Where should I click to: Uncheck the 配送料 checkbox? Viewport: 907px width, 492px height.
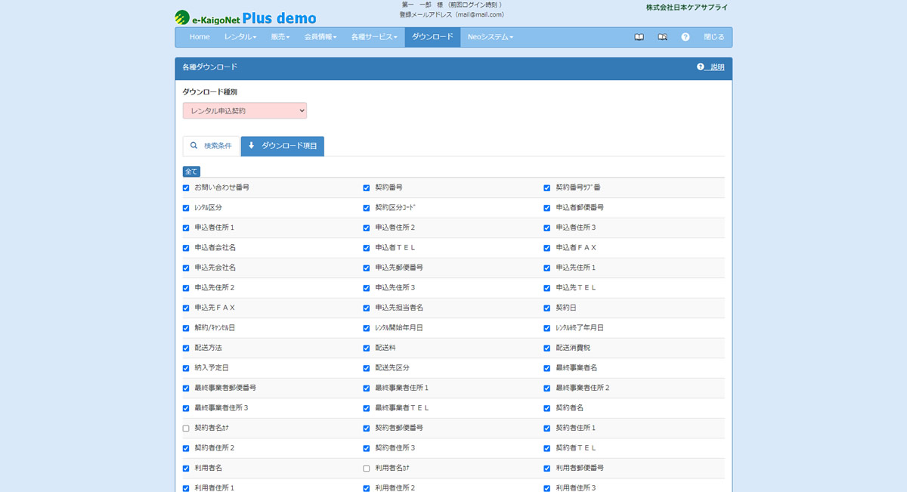[x=367, y=348]
